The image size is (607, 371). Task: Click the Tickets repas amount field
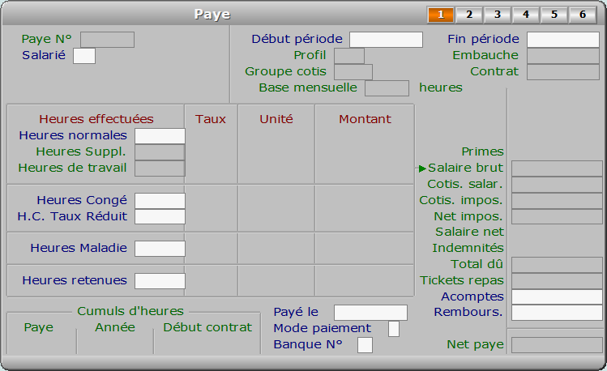pyautogui.click(x=557, y=281)
